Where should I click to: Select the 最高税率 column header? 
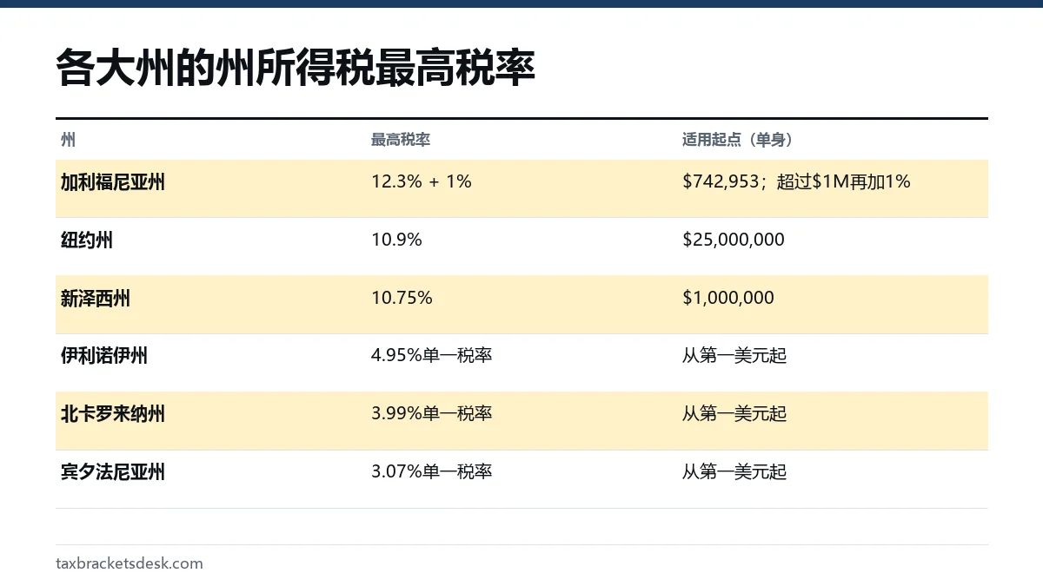401,140
